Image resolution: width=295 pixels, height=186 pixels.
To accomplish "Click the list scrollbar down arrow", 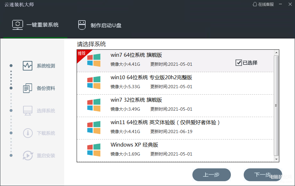I will coord(276,159).
